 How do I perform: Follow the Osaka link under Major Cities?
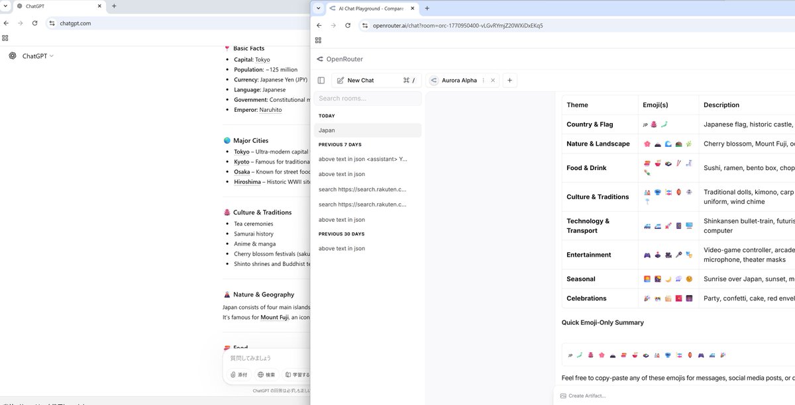click(242, 172)
